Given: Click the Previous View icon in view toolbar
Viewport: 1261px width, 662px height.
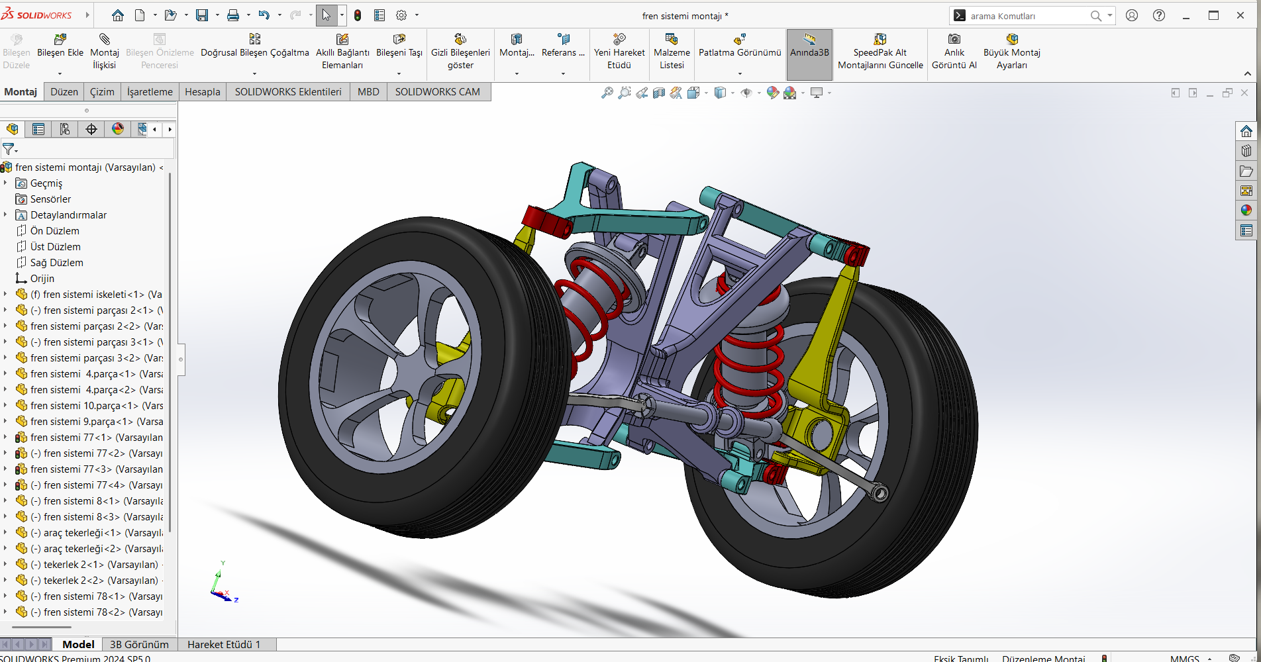Looking at the screenshot, I should 642,93.
